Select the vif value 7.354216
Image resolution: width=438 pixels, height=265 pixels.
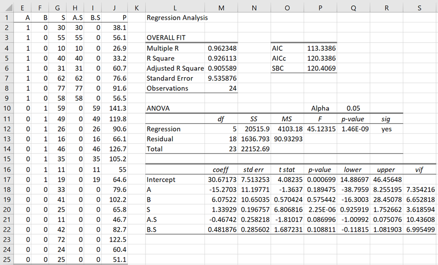(420, 190)
